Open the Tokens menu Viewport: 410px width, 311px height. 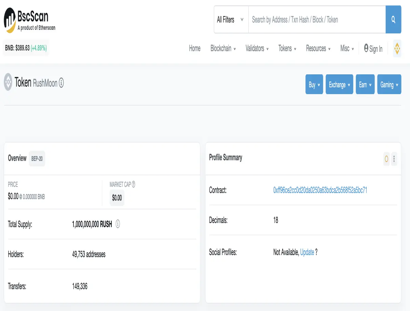click(287, 48)
